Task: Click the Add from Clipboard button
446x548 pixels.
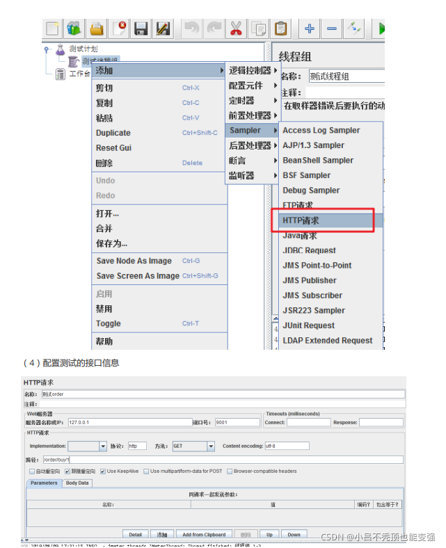Action: 204,535
